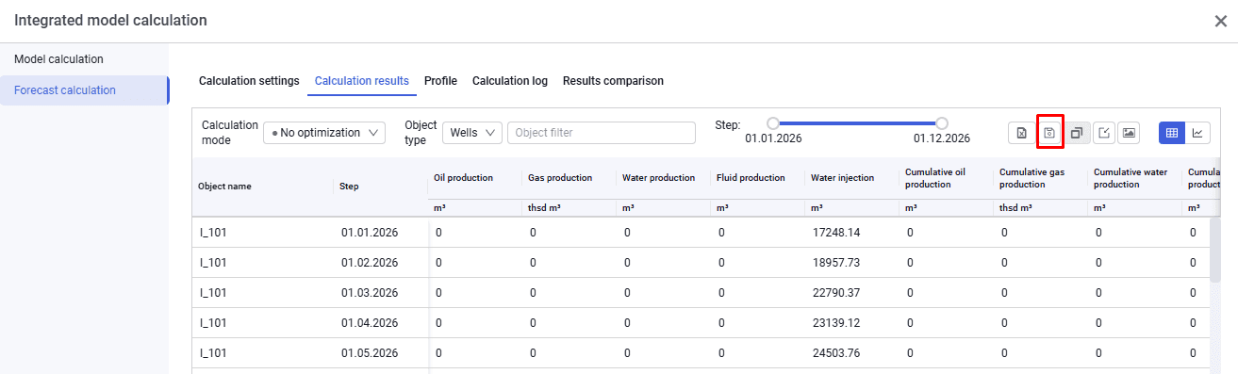Open the Object type Wells dropdown
The image size is (1238, 374).
(472, 133)
